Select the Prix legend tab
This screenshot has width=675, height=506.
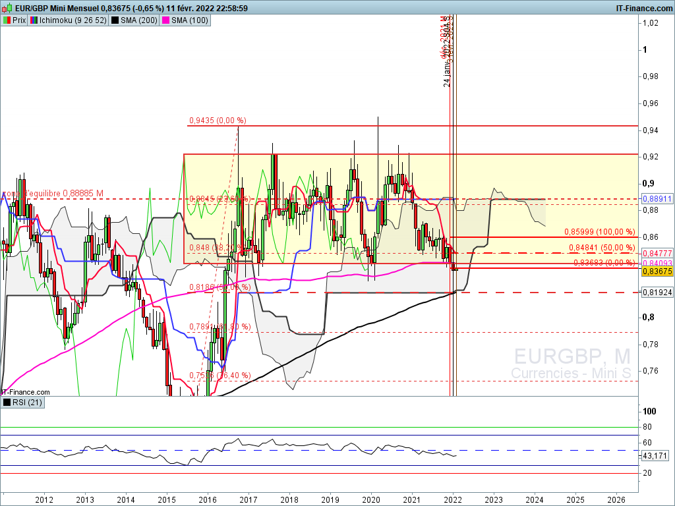click(x=19, y=20)
